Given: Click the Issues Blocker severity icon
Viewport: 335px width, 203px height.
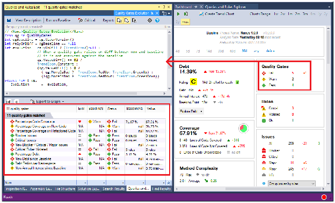Looking at the screenshot, I should (x=264, y=151).
